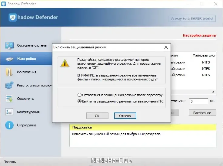This screenshot has width=223, height=166.
Task: Minimize the Shadow Defender window
Action: [188, 4]
